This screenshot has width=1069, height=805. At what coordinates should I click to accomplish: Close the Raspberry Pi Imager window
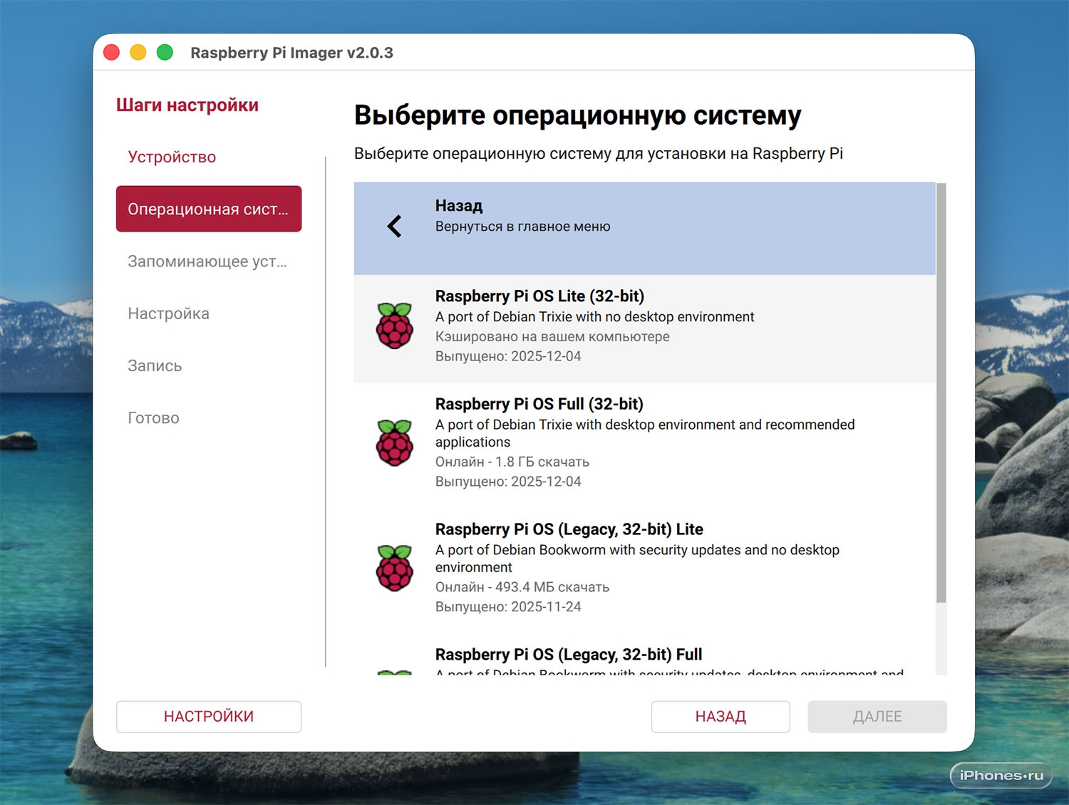tap(112, 52)
